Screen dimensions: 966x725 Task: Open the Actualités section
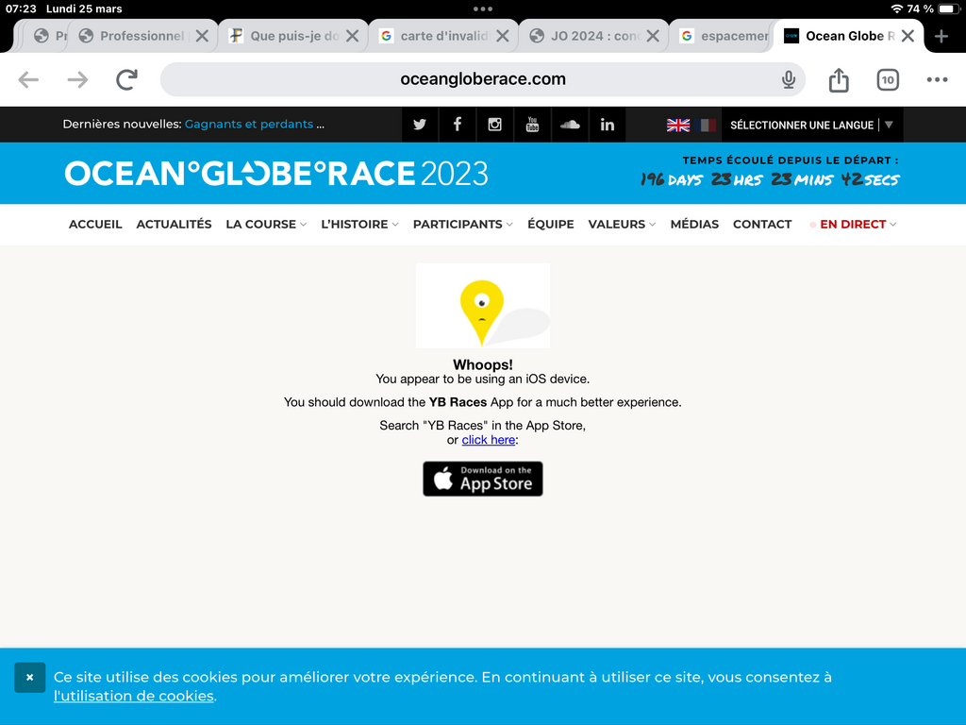[174, 225]
